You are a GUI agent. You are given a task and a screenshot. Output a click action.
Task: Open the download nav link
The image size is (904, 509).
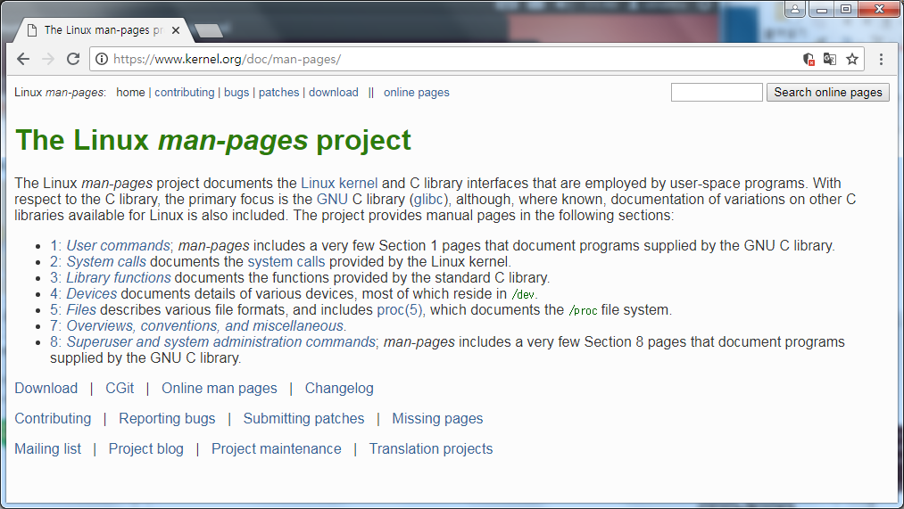[x=333, y=92]
